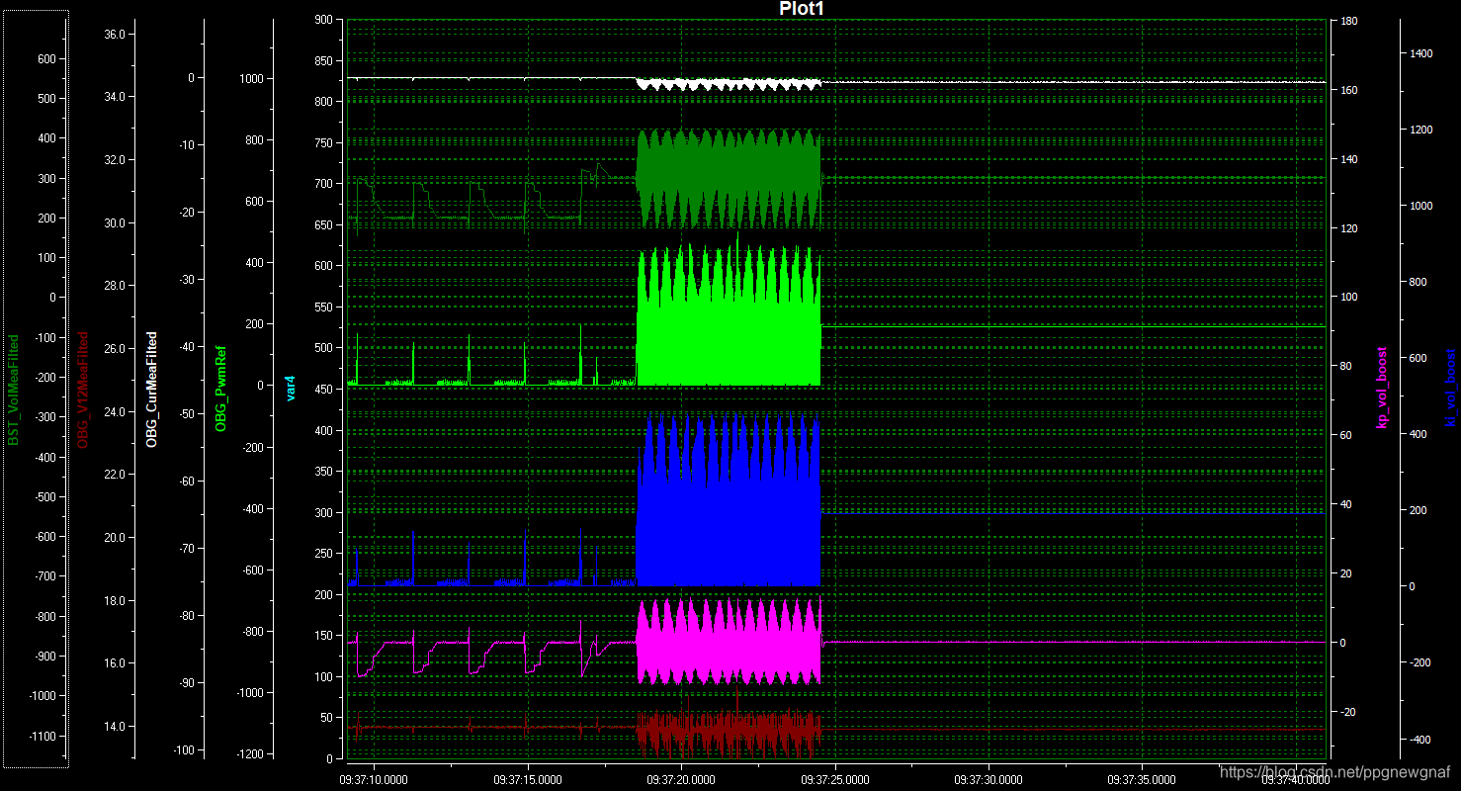Select the ki_vol_boost axis label
The width and height of the screenshot is (1461, 791).
tap(1451, 389)
